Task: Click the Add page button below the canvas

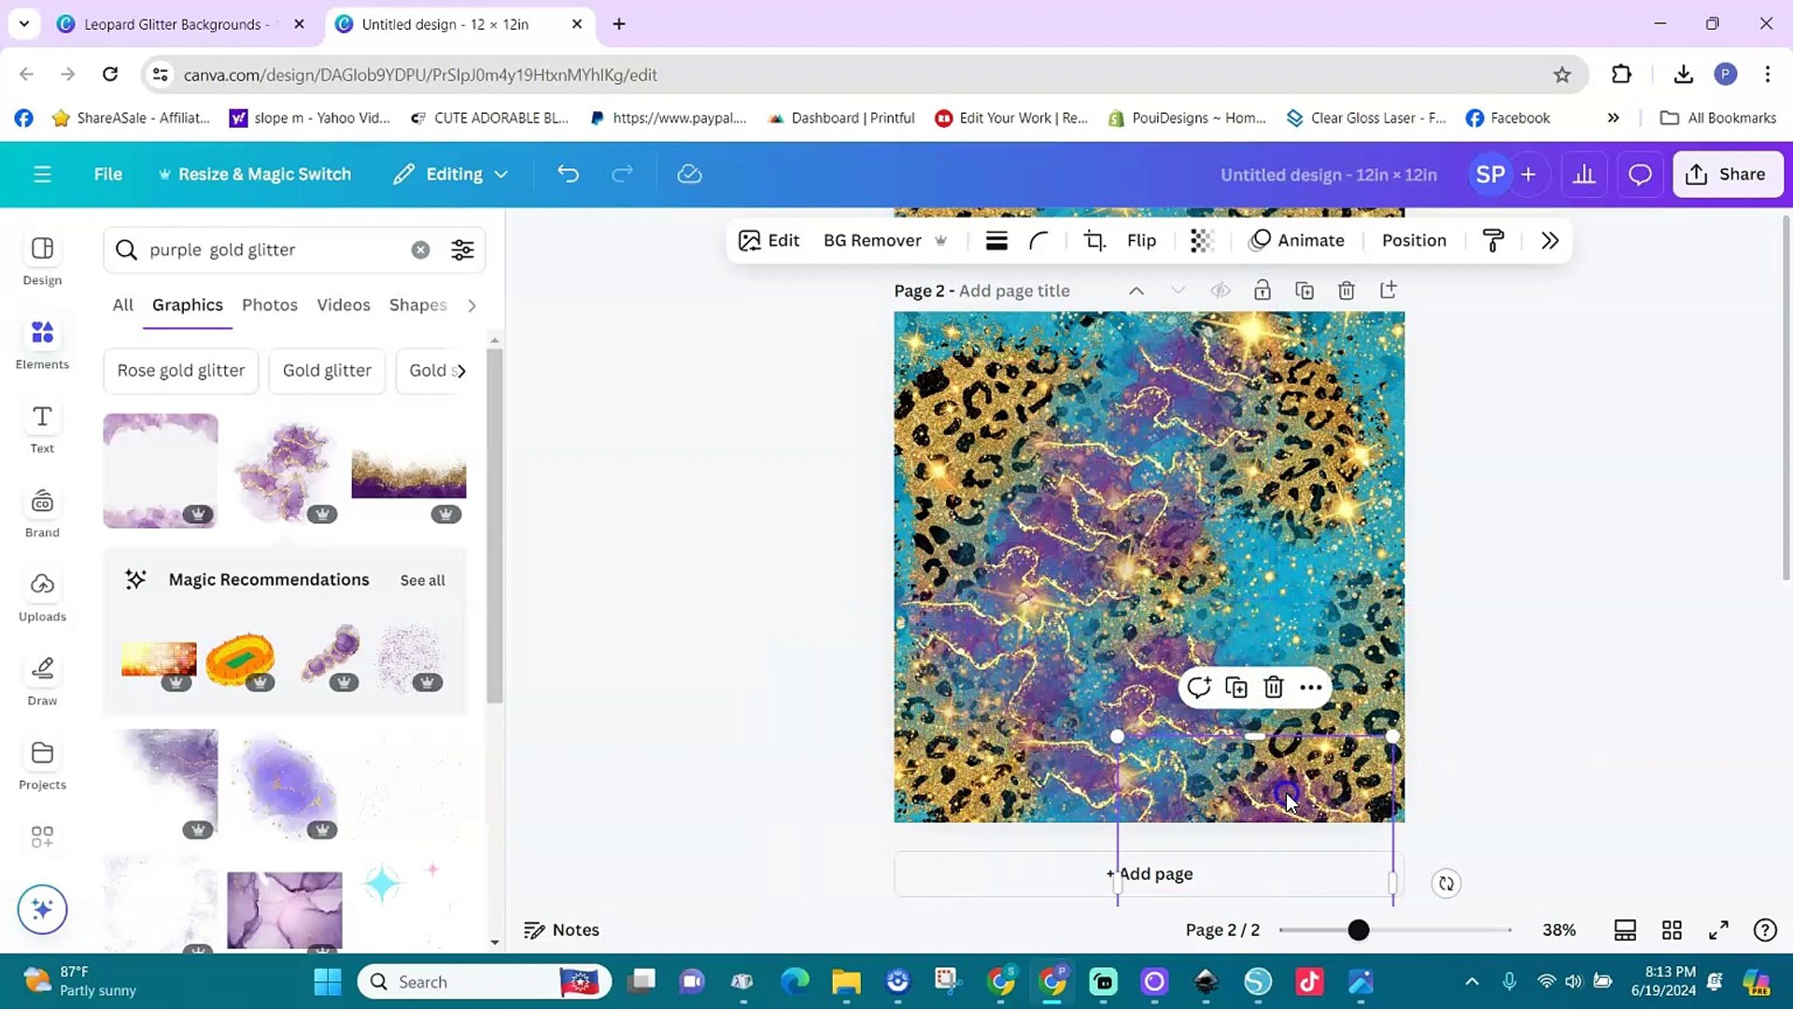Action: [1149, 874]
